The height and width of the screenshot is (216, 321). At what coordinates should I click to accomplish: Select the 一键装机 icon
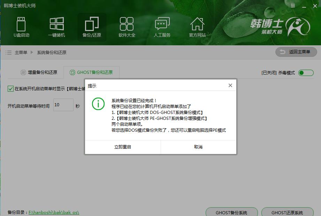point(56,27)
